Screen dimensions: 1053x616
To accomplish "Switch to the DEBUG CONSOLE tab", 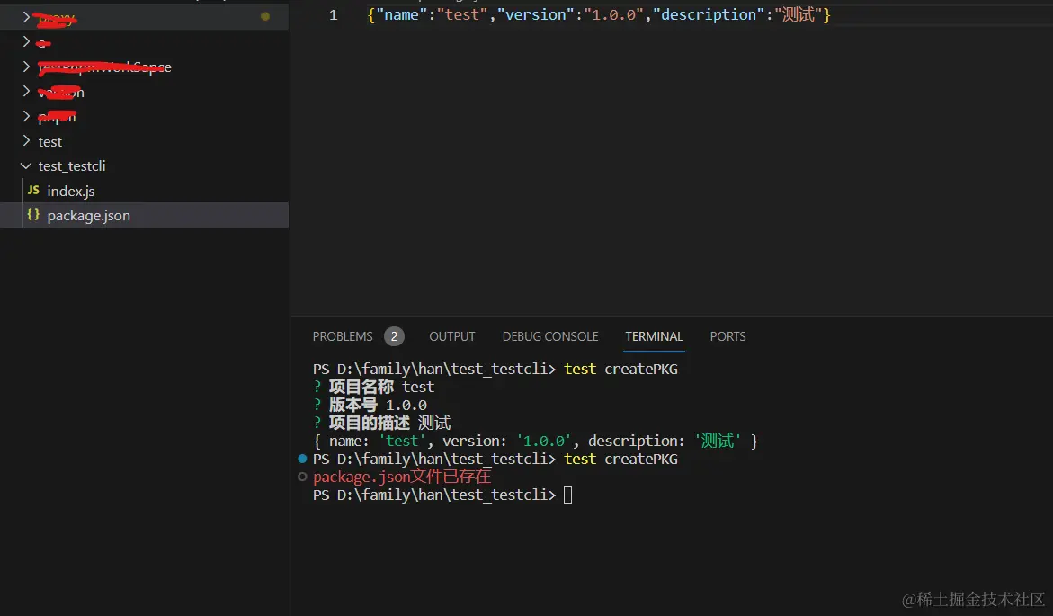I will 550,336.
